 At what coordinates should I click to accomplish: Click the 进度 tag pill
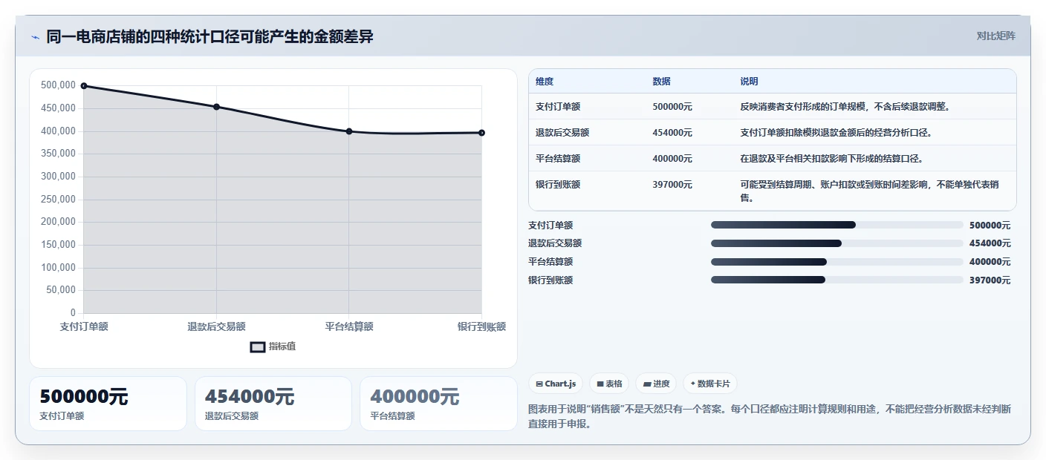pyautogui.click(x=656, y=384)
